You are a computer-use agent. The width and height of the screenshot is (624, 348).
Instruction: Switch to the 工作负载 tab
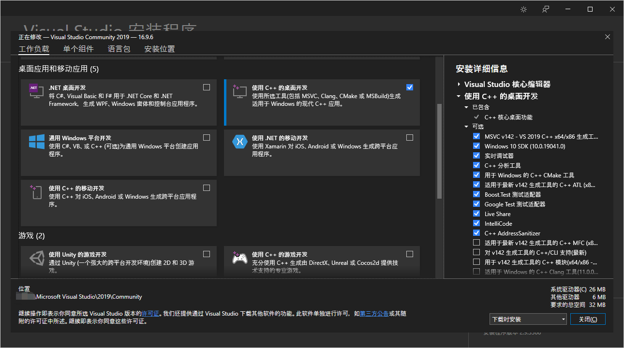34,49
